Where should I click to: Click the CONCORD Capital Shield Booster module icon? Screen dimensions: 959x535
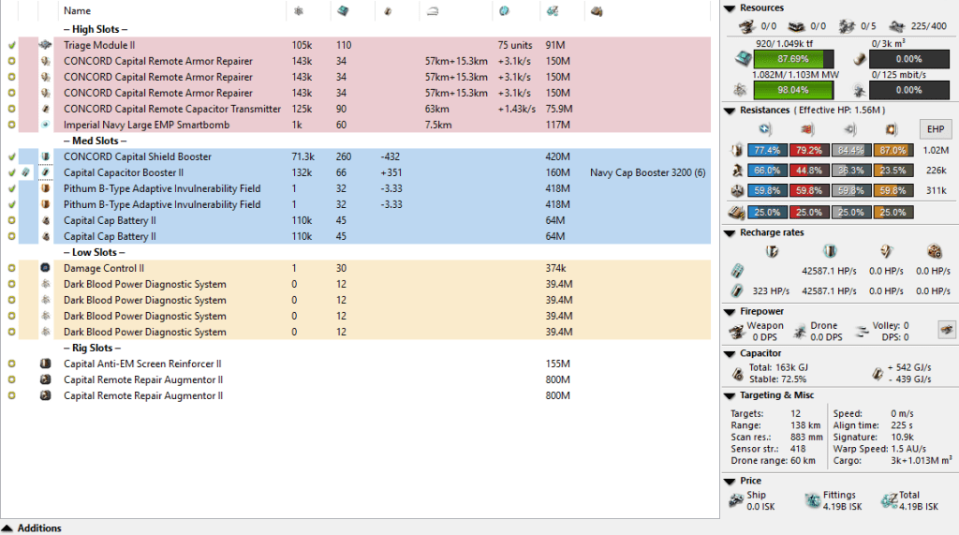click(x=45, y=156)
